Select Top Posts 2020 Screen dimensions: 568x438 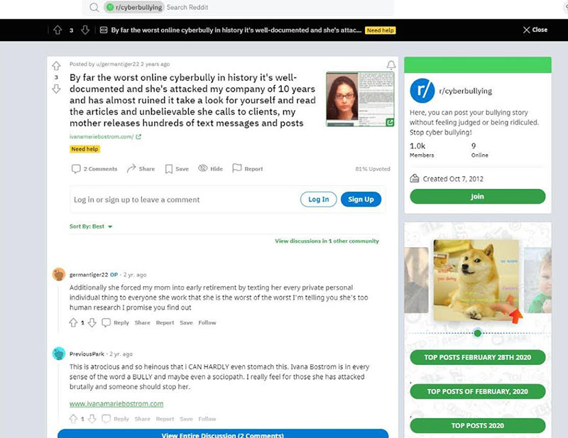coord(477,425)
